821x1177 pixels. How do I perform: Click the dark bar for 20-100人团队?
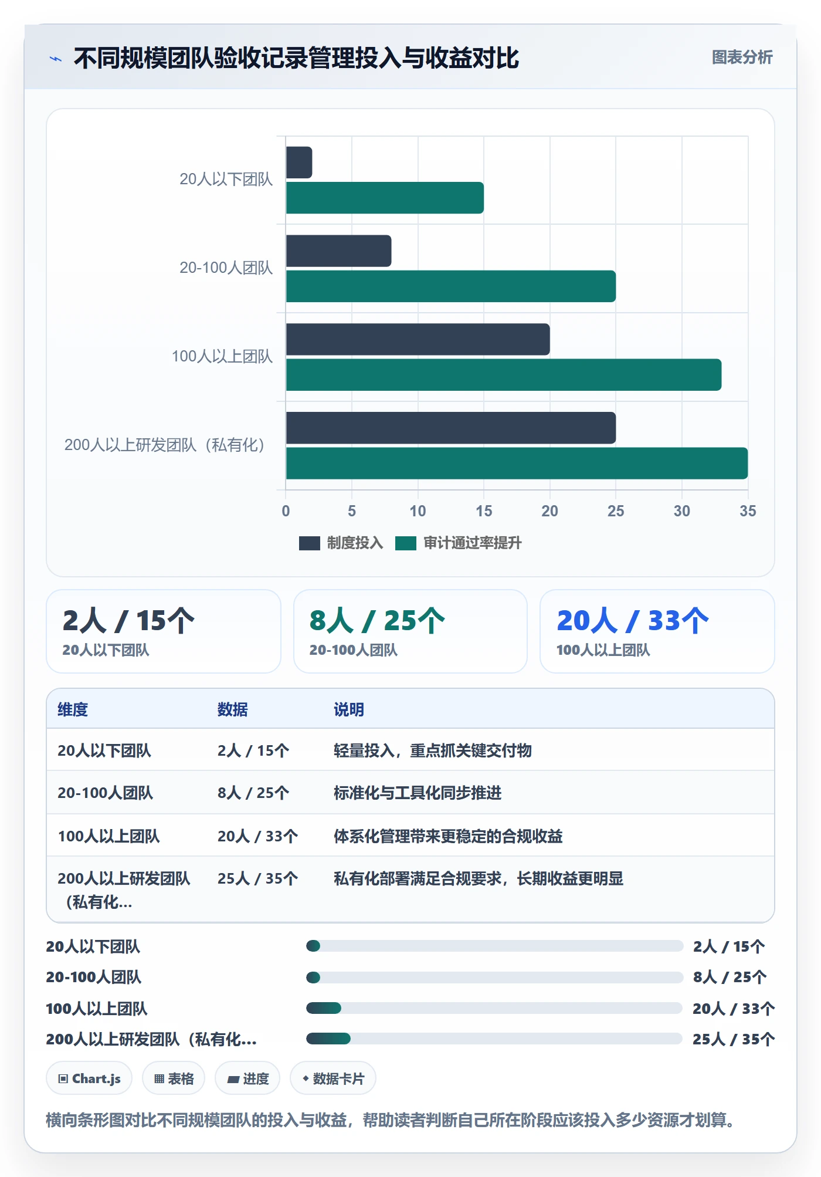tap(338, 251)
